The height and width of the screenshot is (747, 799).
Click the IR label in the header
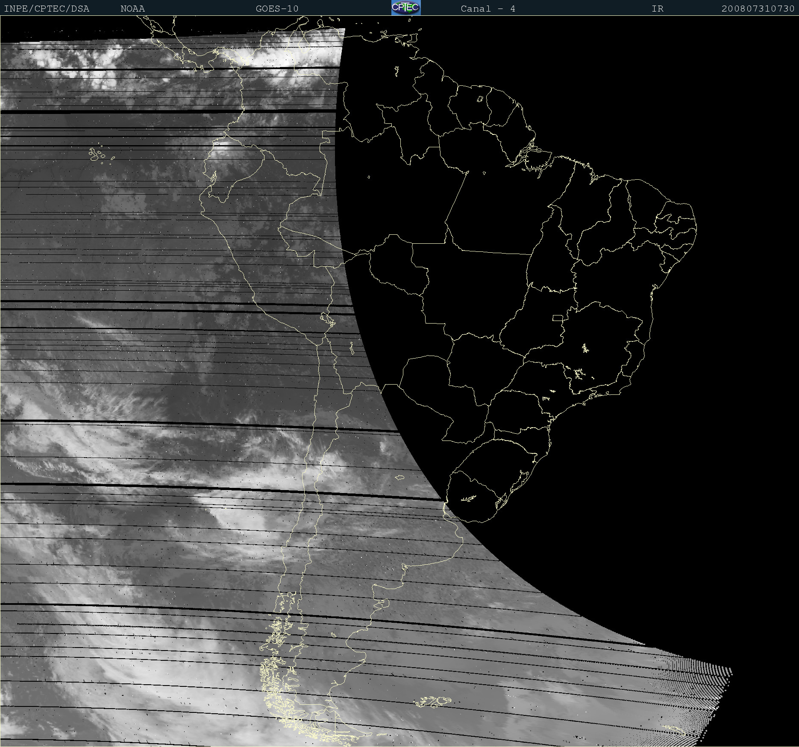pyautogui.click(x=657, y=9)
